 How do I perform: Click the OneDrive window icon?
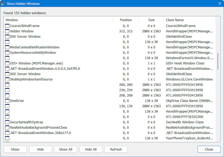(x=7, y=101)
